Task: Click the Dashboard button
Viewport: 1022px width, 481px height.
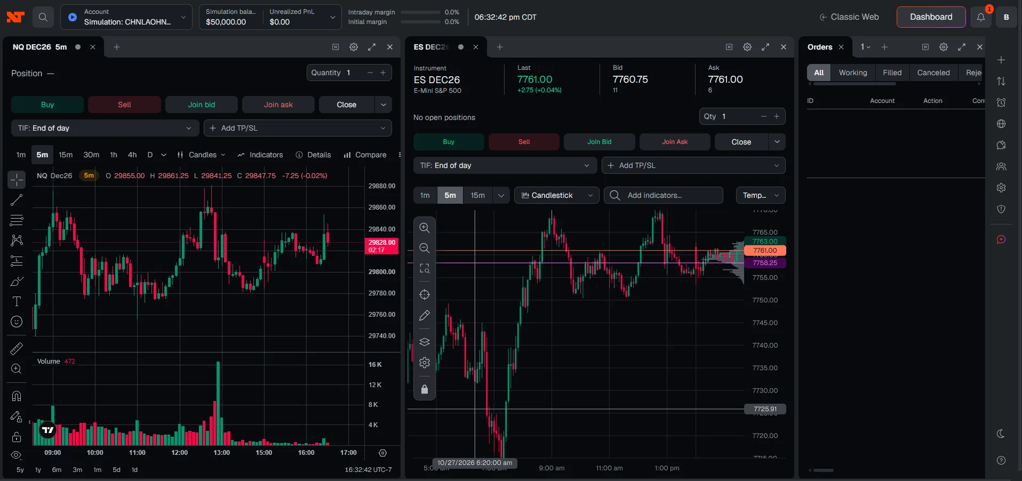Action: (x=931, y=17)
